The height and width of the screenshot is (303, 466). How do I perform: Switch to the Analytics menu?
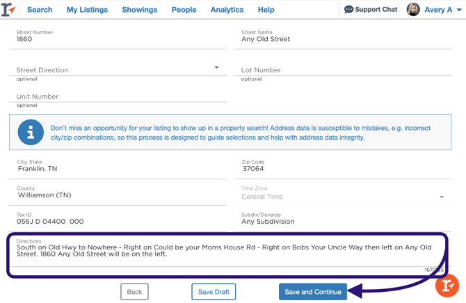(227, 10)
